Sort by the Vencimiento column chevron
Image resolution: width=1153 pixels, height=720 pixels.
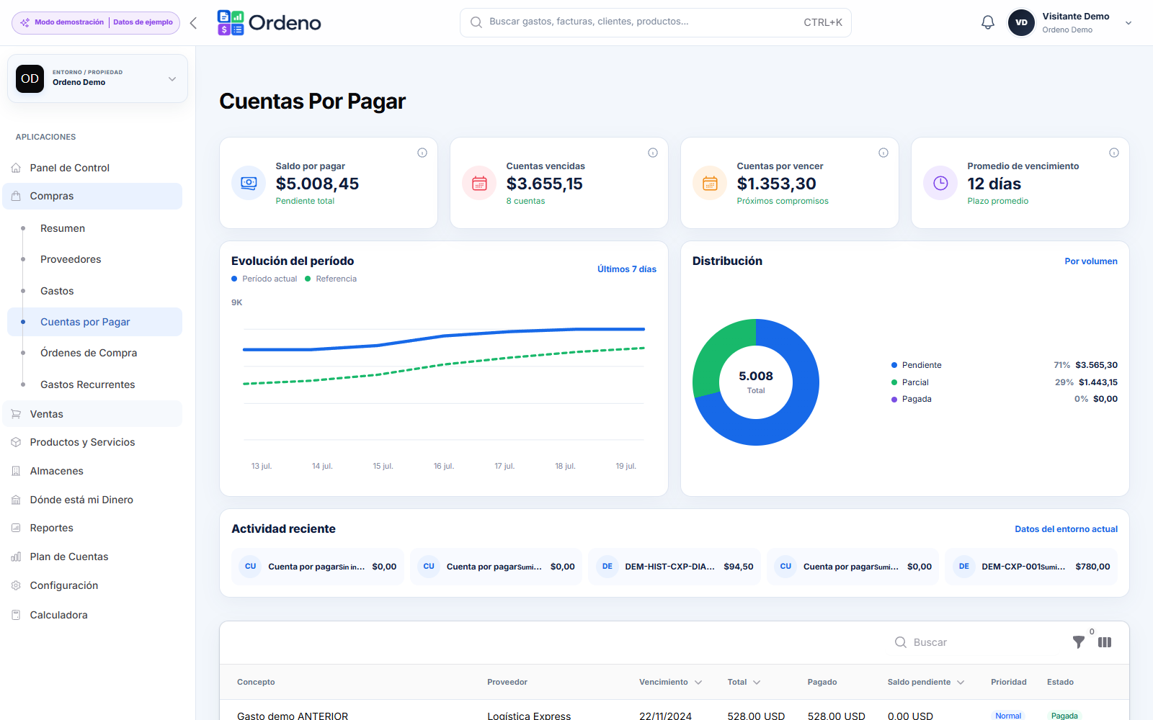point(698,683)
